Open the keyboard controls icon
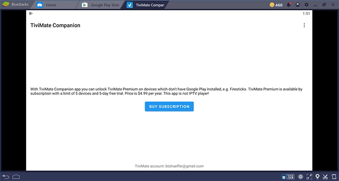Screen dimensions: 339x181 tap(291, 176)
